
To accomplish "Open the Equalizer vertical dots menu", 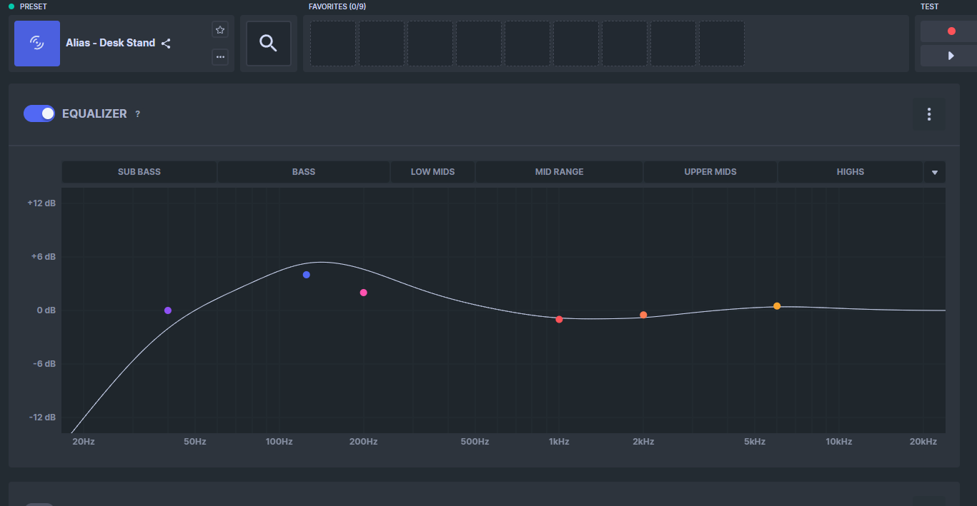I will click(x=929, y=114).
